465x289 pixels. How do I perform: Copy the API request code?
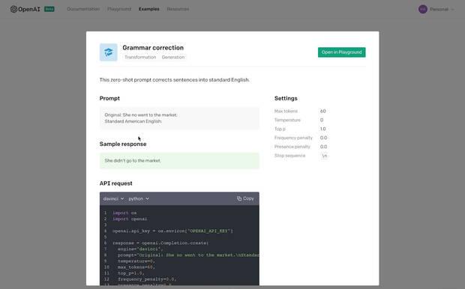pyautogui.click(x=245, y=198)
